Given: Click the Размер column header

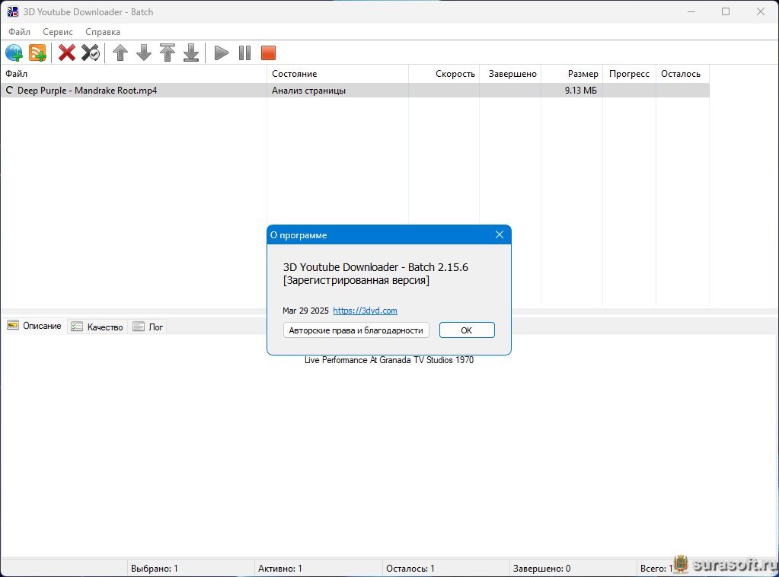Looking at the screenshot, I should coord(572,74).
